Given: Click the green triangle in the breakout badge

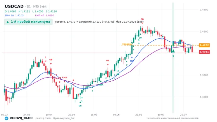Looking at the screenshot, I should click(x=8, y=22).
